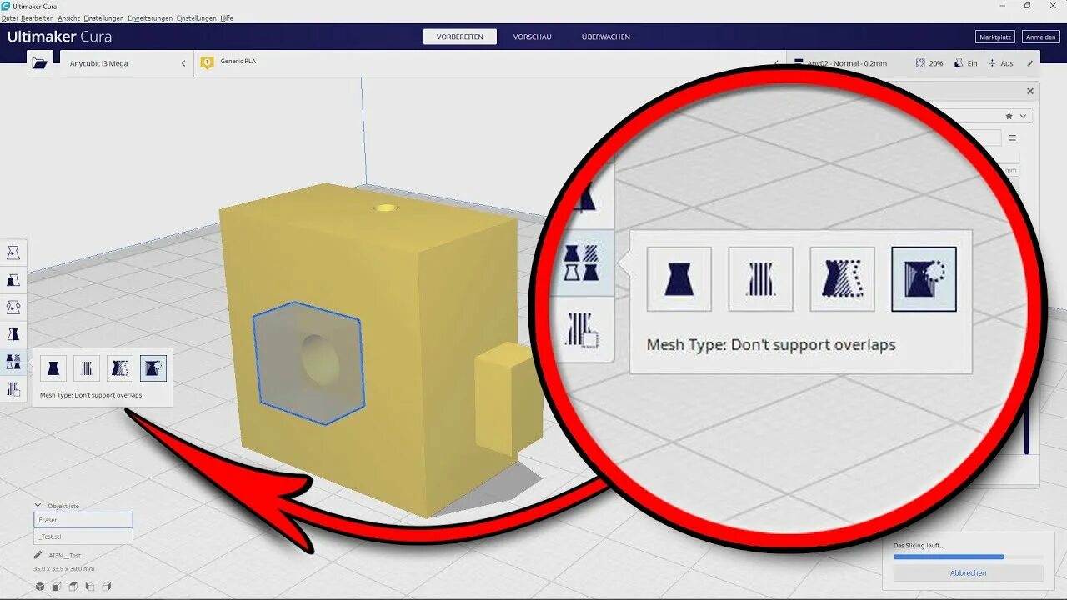Select _Test.stl in the object list

click(83, 537)
